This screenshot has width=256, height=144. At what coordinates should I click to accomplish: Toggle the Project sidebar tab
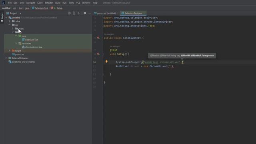(x=2, y=17)
